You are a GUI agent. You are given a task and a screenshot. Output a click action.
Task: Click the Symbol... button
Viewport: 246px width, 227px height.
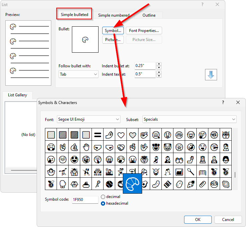coord(113,30)
